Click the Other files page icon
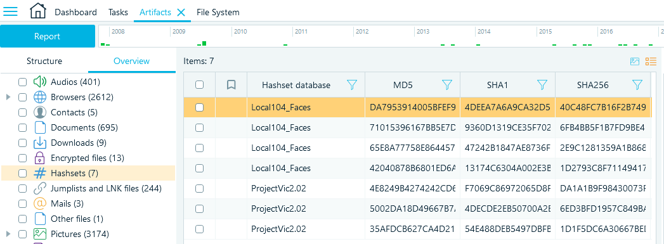This screenshot has width=664, height=244. pyautogui.click(x=39, y=219)
